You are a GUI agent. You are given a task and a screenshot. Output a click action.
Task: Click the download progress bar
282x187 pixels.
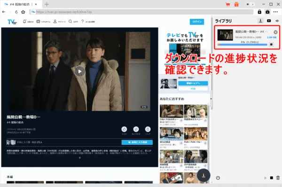tap(242, 45)
